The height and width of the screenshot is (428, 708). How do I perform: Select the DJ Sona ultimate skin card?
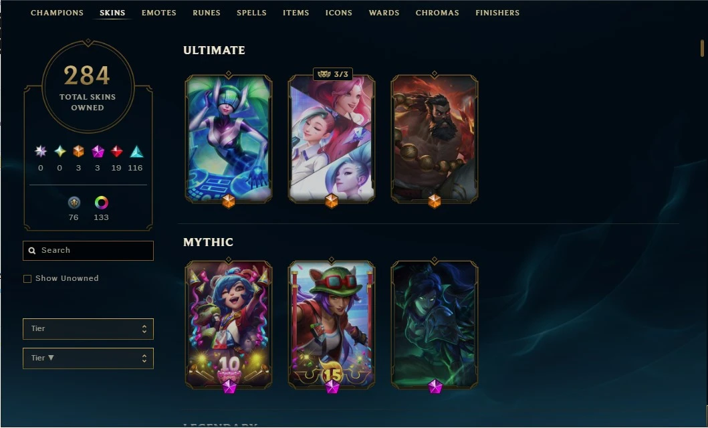[229, 138]
